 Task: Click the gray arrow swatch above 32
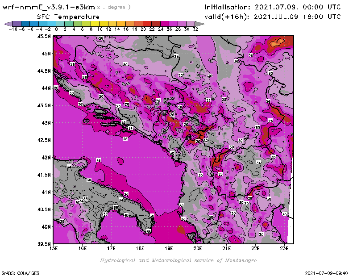[x=199, y=24]
